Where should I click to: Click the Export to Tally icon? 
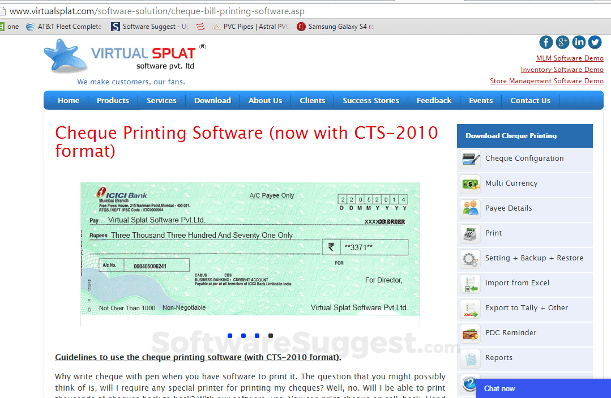(470, 309)
